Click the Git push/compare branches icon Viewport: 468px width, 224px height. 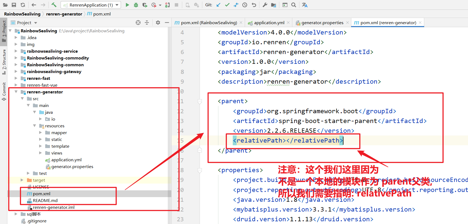pos(236,5)
